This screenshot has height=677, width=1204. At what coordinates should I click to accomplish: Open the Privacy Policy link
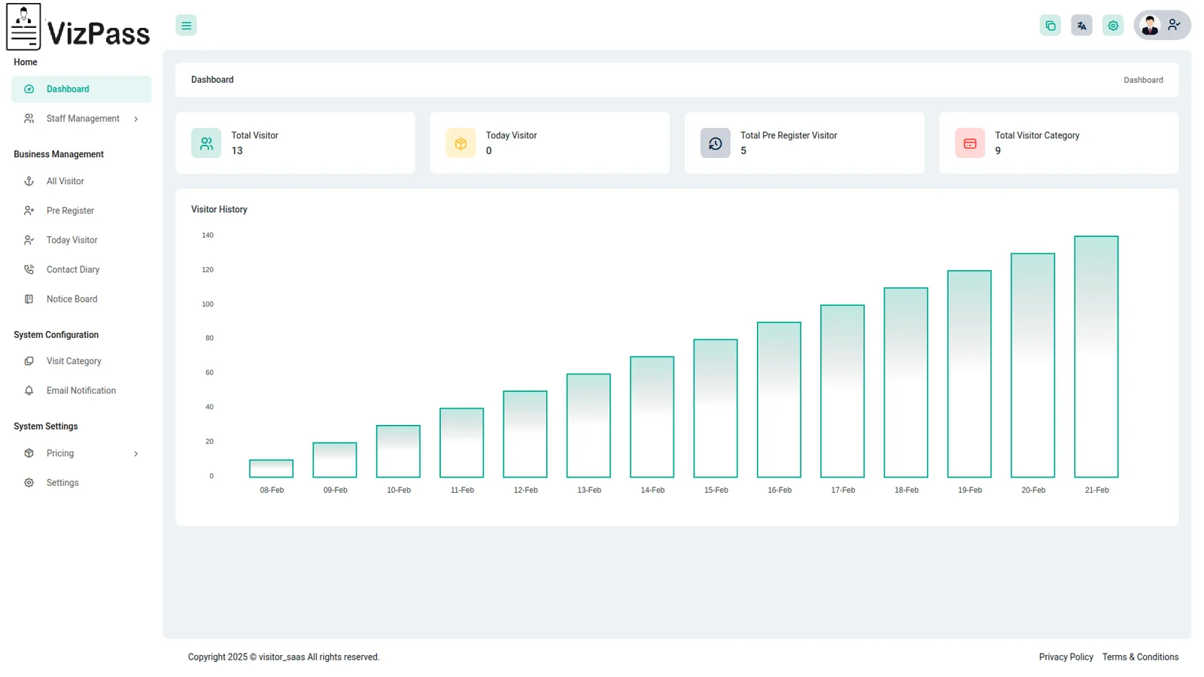(x=1066, y=657)
